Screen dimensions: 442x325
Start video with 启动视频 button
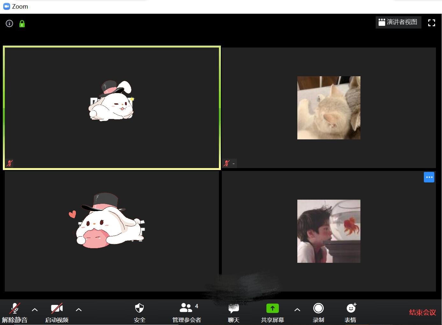[x=57, y=312]
